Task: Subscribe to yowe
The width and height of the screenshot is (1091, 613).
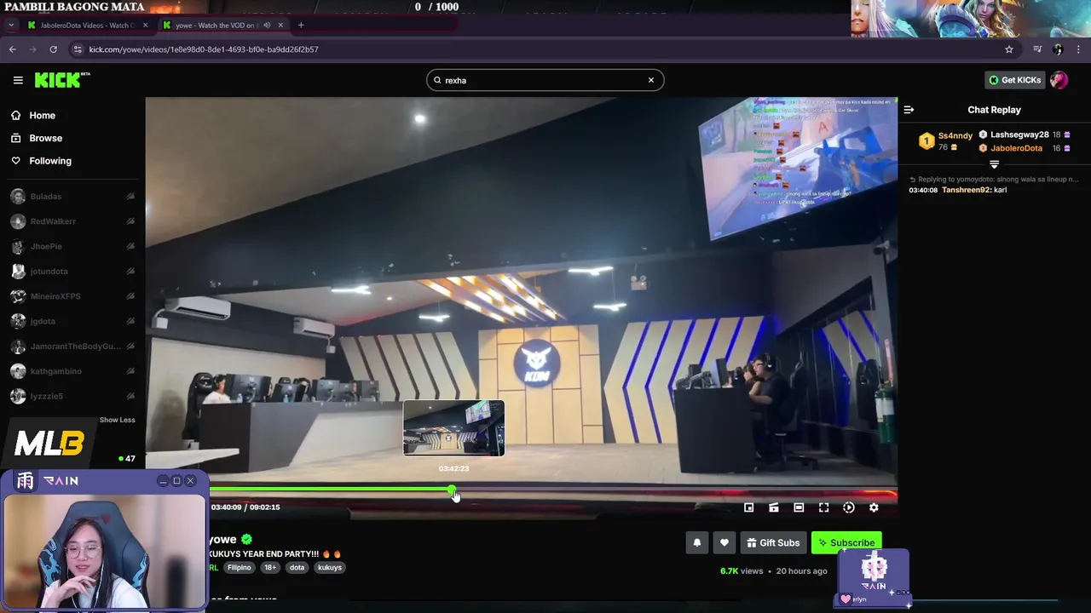Action: click(x=846, y=543)
